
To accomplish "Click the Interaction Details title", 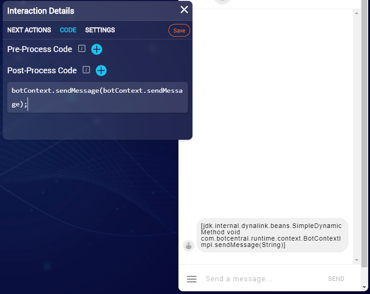I will pyautogui.click(x=41, y=11).
